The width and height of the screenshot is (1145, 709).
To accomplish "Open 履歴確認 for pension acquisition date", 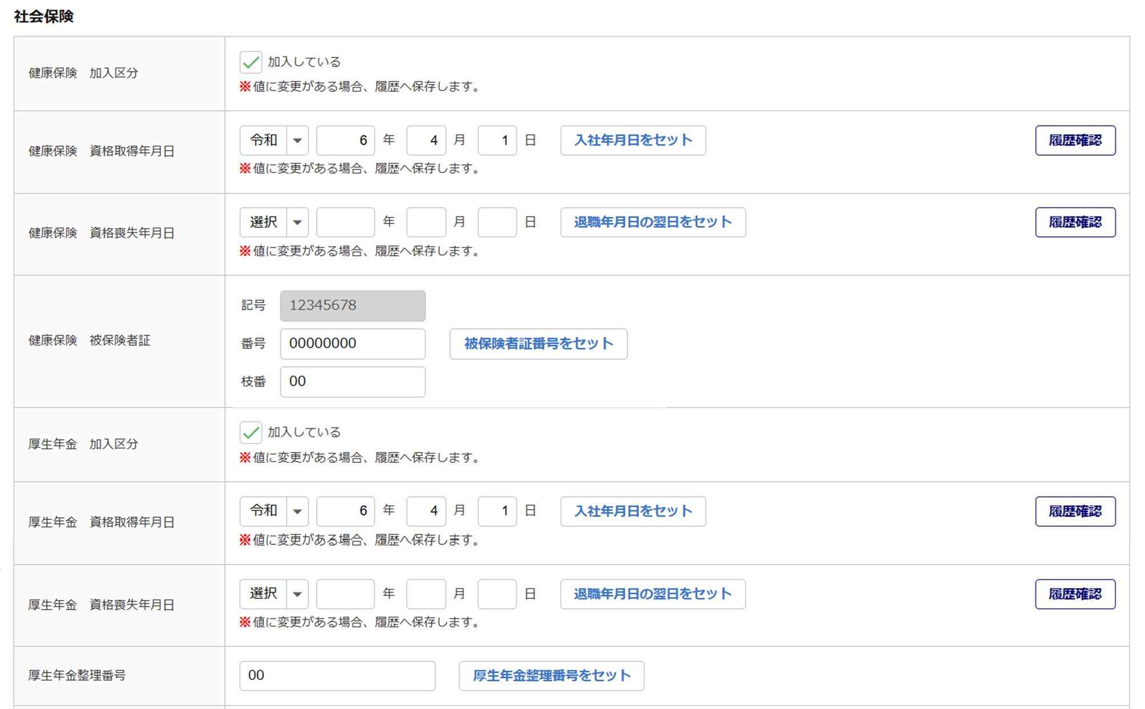I will pos(1075,511).
